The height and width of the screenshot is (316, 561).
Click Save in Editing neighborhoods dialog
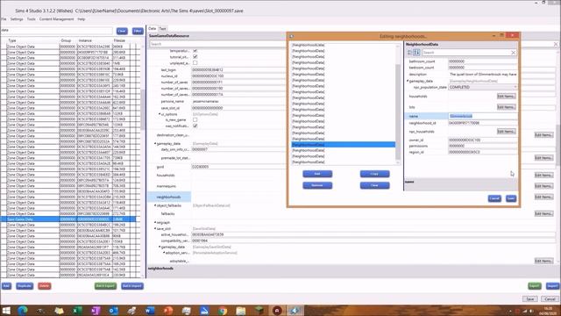[511, 198]
